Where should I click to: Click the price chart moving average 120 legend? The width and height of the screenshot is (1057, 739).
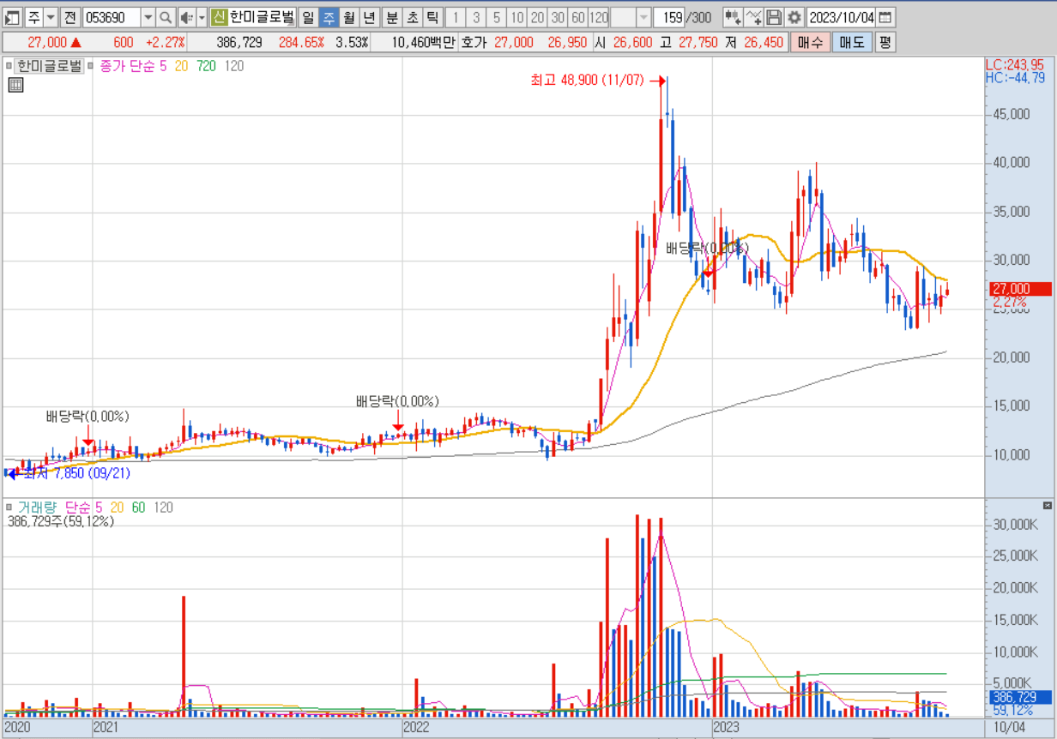coord(234,66)
